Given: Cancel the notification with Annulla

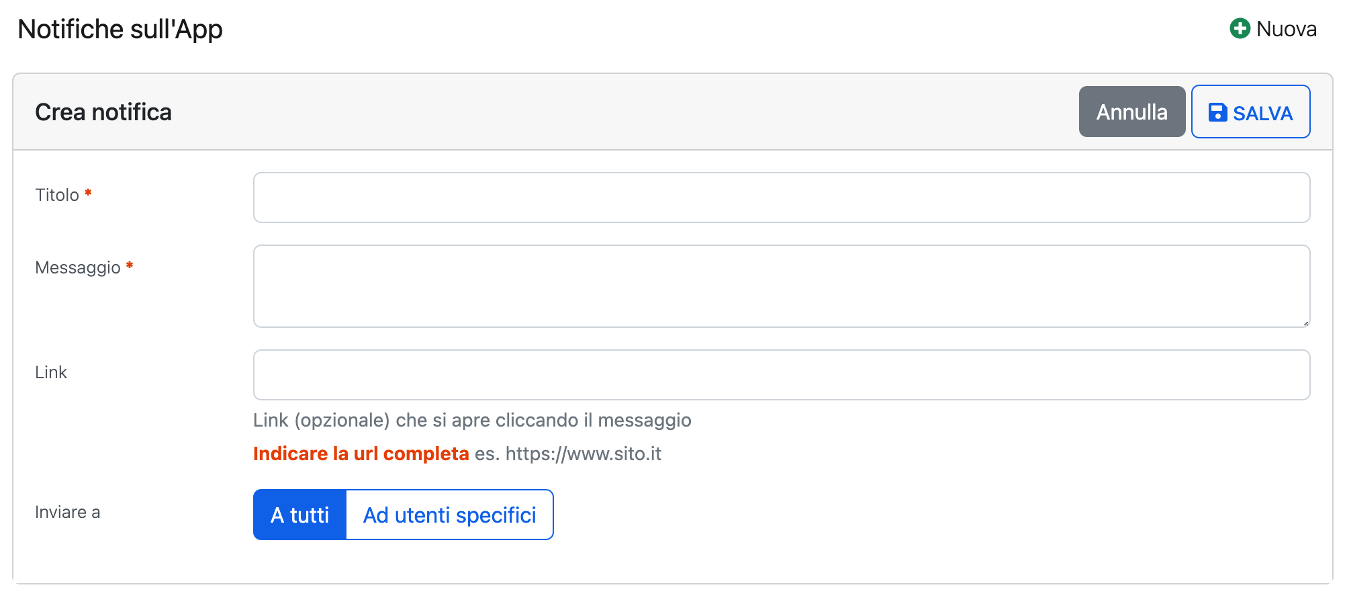Looking at the screenshot, I should click(1131, 112).
